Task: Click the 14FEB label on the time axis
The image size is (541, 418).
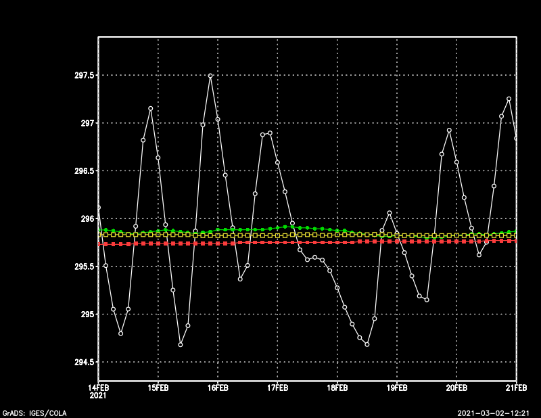Action: coord(98,388)
